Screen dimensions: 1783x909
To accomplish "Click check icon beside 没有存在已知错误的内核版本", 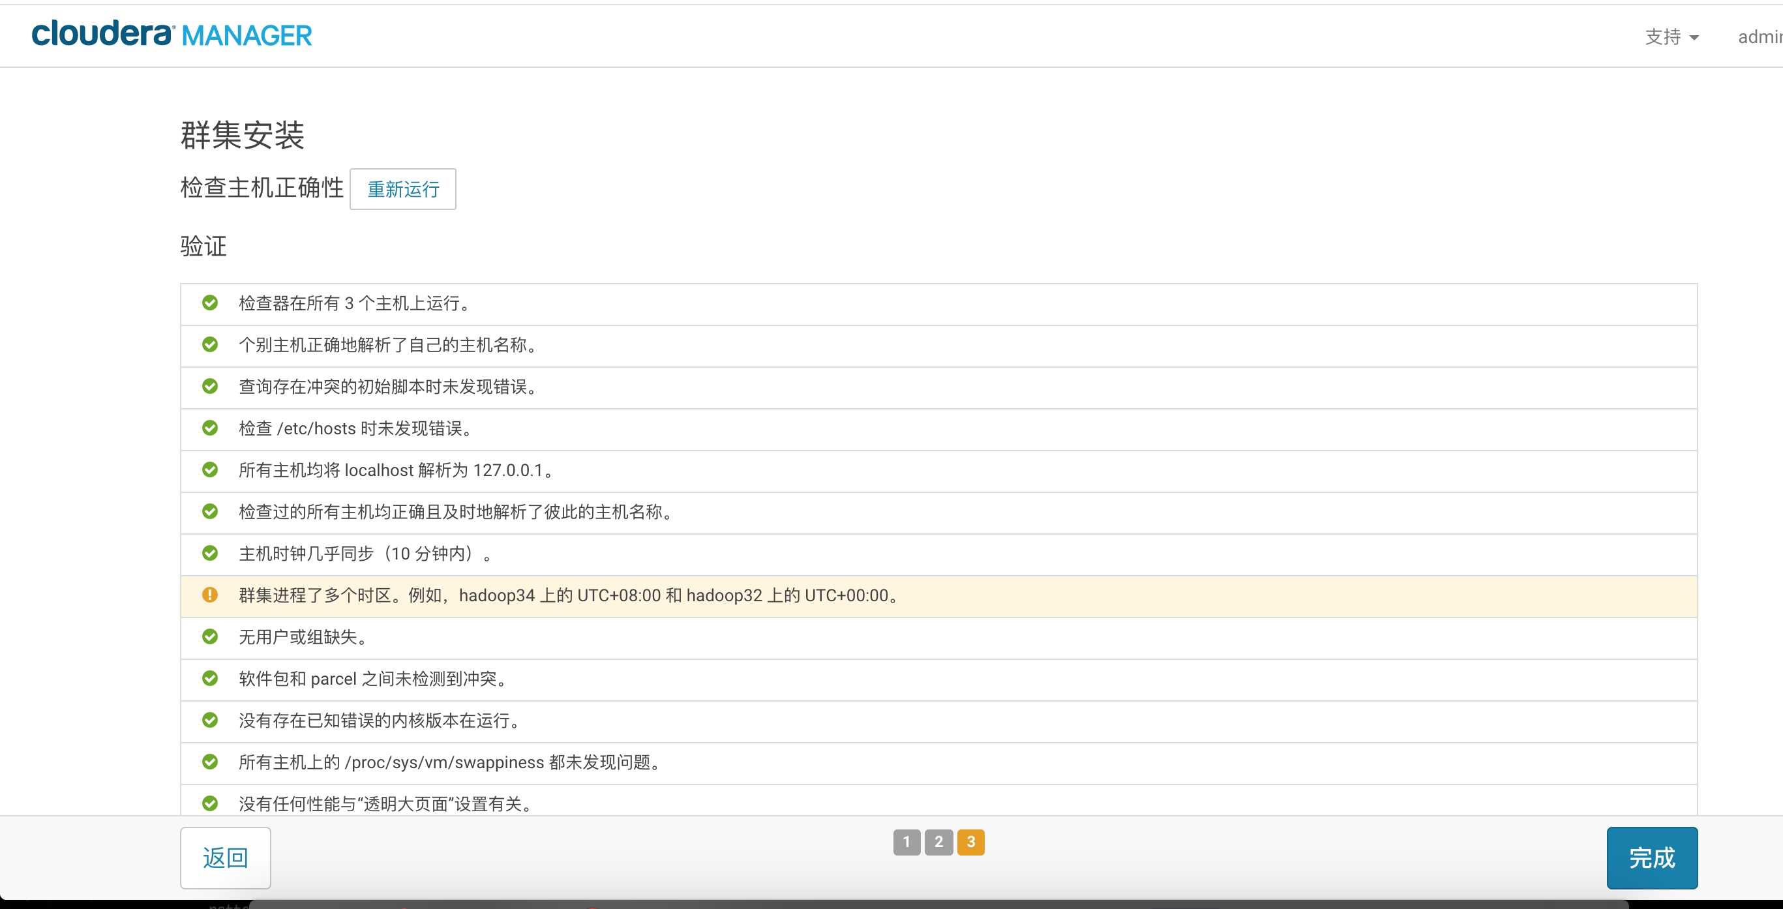I will point(210,720).
